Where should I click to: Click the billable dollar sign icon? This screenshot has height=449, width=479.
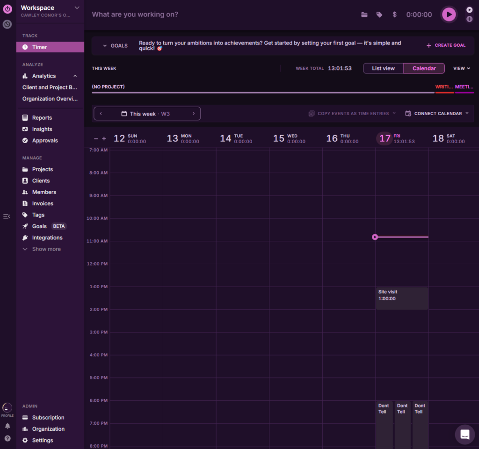click(x=395, y=14)
